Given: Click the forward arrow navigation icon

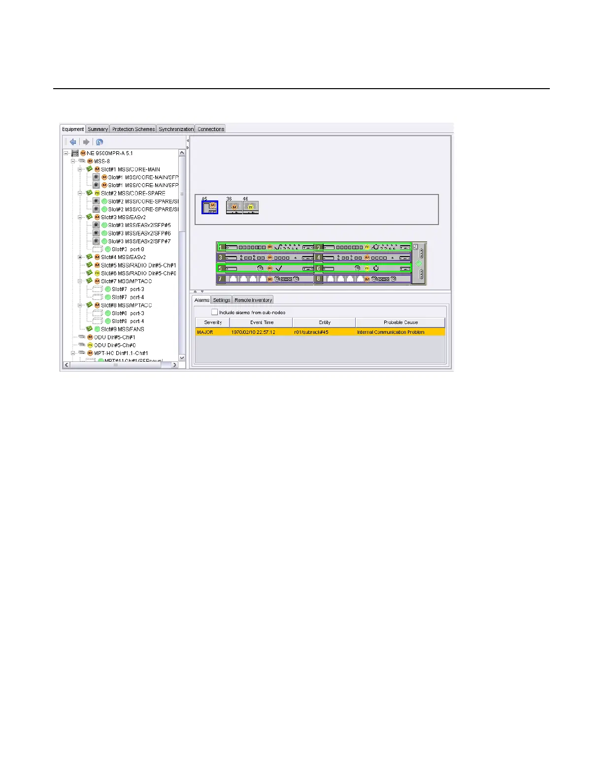Looking at the screenshot, I should click(x=86, y=142).
